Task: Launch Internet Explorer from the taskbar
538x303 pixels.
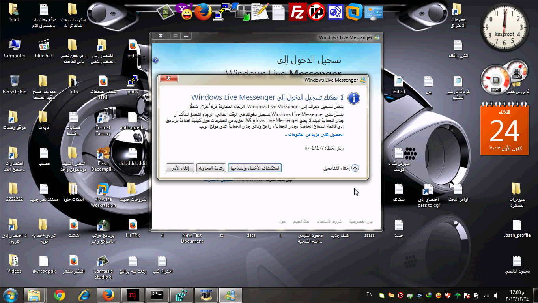Action: tap(84, 295)
